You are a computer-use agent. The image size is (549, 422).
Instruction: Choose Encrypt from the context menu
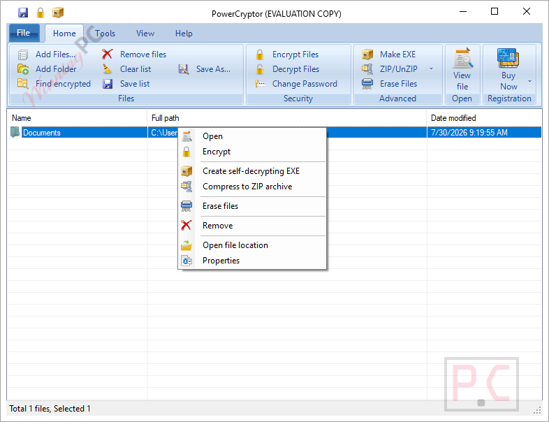click(252, 152)
